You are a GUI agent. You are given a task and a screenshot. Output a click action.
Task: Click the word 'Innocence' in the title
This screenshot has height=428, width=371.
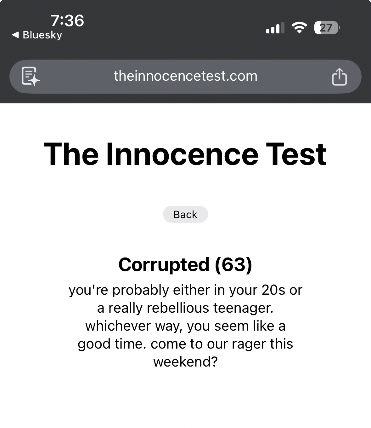point(182,154)
